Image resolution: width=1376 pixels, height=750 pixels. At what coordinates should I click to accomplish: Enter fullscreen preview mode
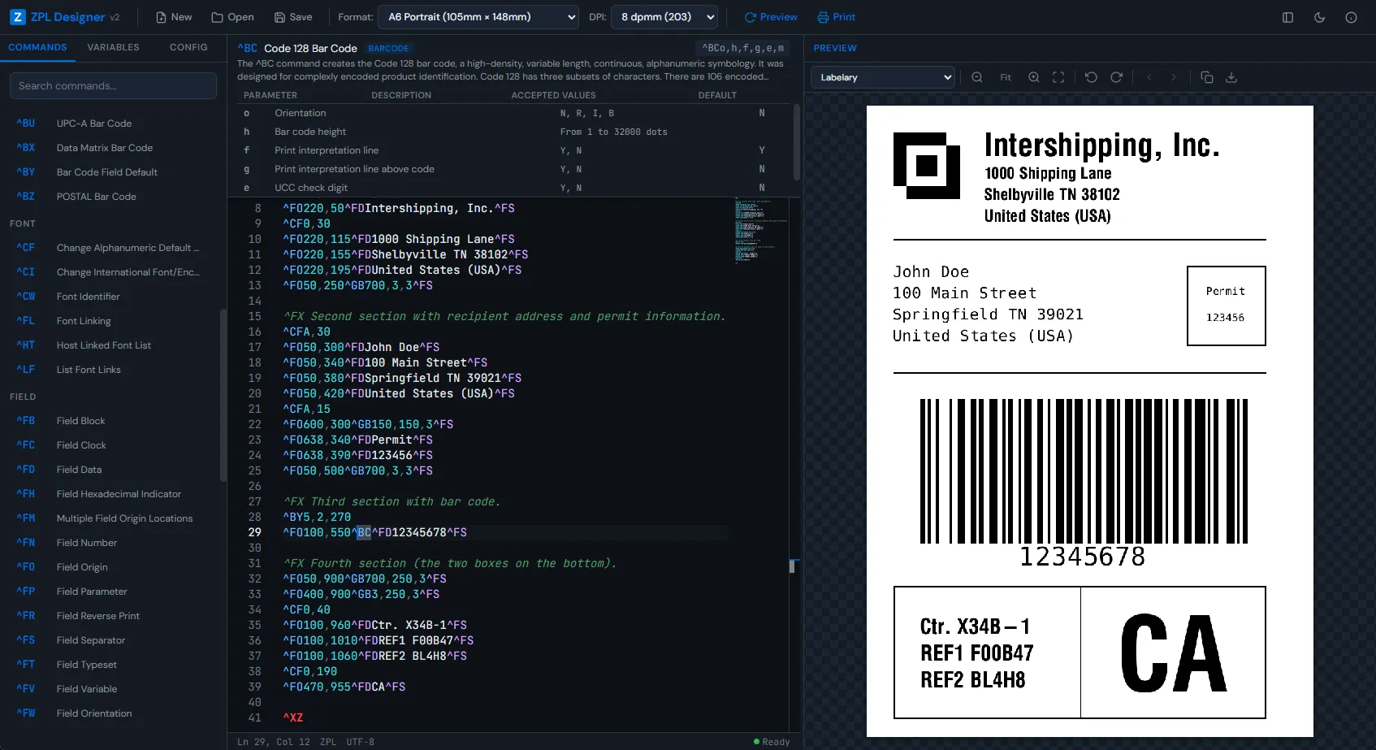1058,77
